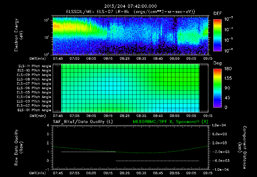Click the Deg pitch angle color bar
The image size is (257, 177).
tap(217, 88)
